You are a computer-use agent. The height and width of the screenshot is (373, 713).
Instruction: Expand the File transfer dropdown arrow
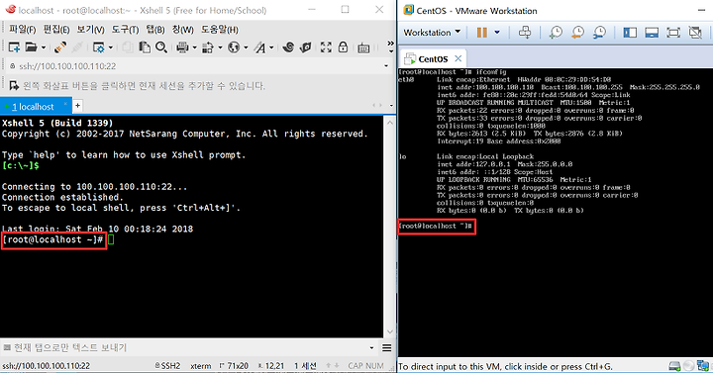click(x=220, y=47)
